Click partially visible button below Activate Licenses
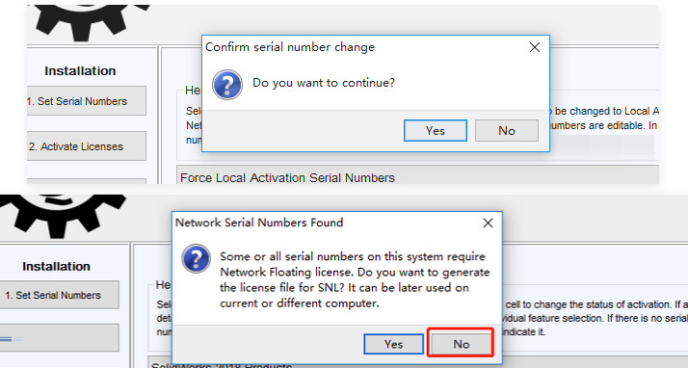688x368 pixels. 86,181
